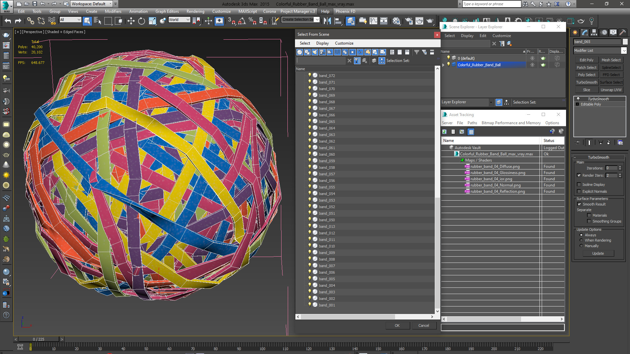Switch Asset Tracking to table view icon
Viewport: 630px width, 354px height.
point(471,132)
